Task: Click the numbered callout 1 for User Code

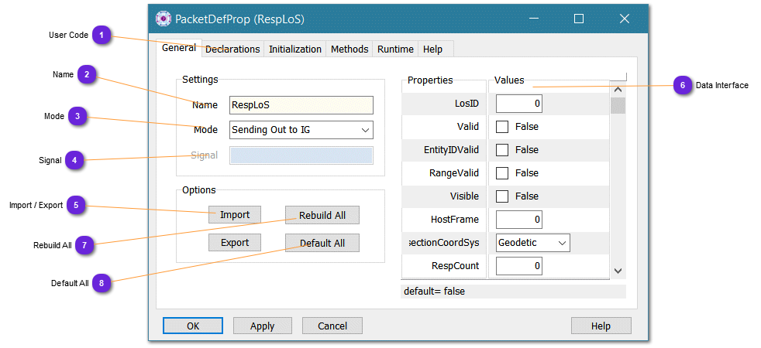Action: click(x=102, y=35)
